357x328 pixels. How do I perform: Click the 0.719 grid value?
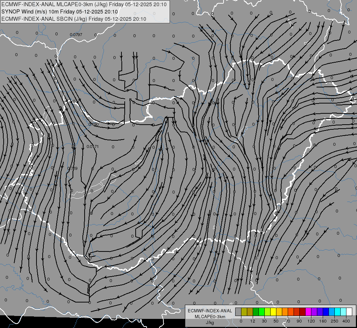pyautogui.click(x=73, y=168)
